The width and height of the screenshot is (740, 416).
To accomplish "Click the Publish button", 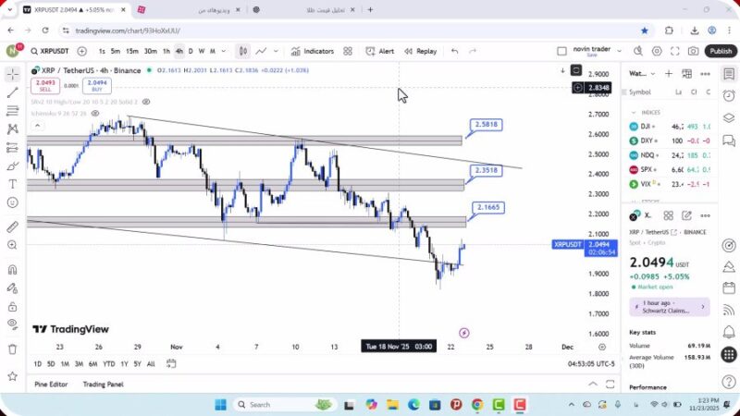I will (720, 52).
